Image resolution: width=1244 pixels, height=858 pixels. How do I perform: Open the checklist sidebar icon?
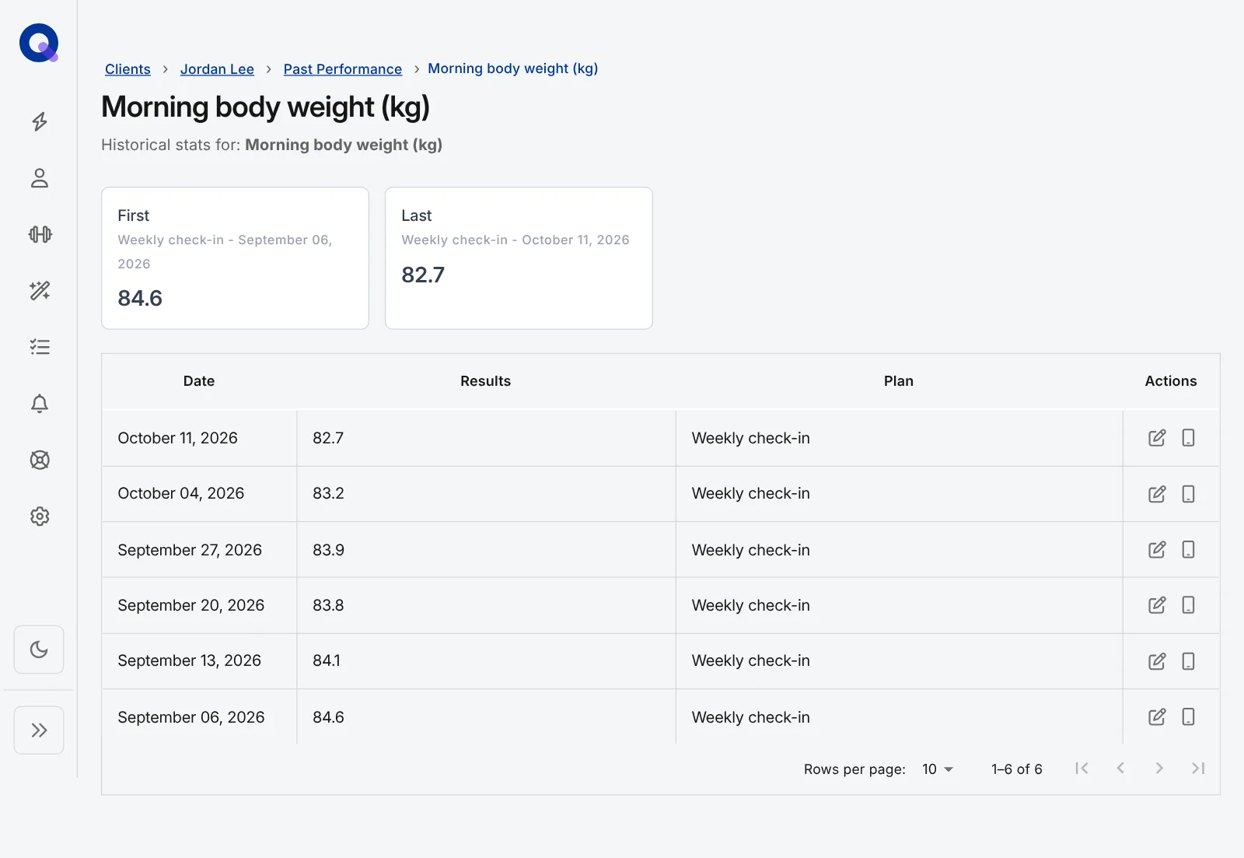(40, 347)
